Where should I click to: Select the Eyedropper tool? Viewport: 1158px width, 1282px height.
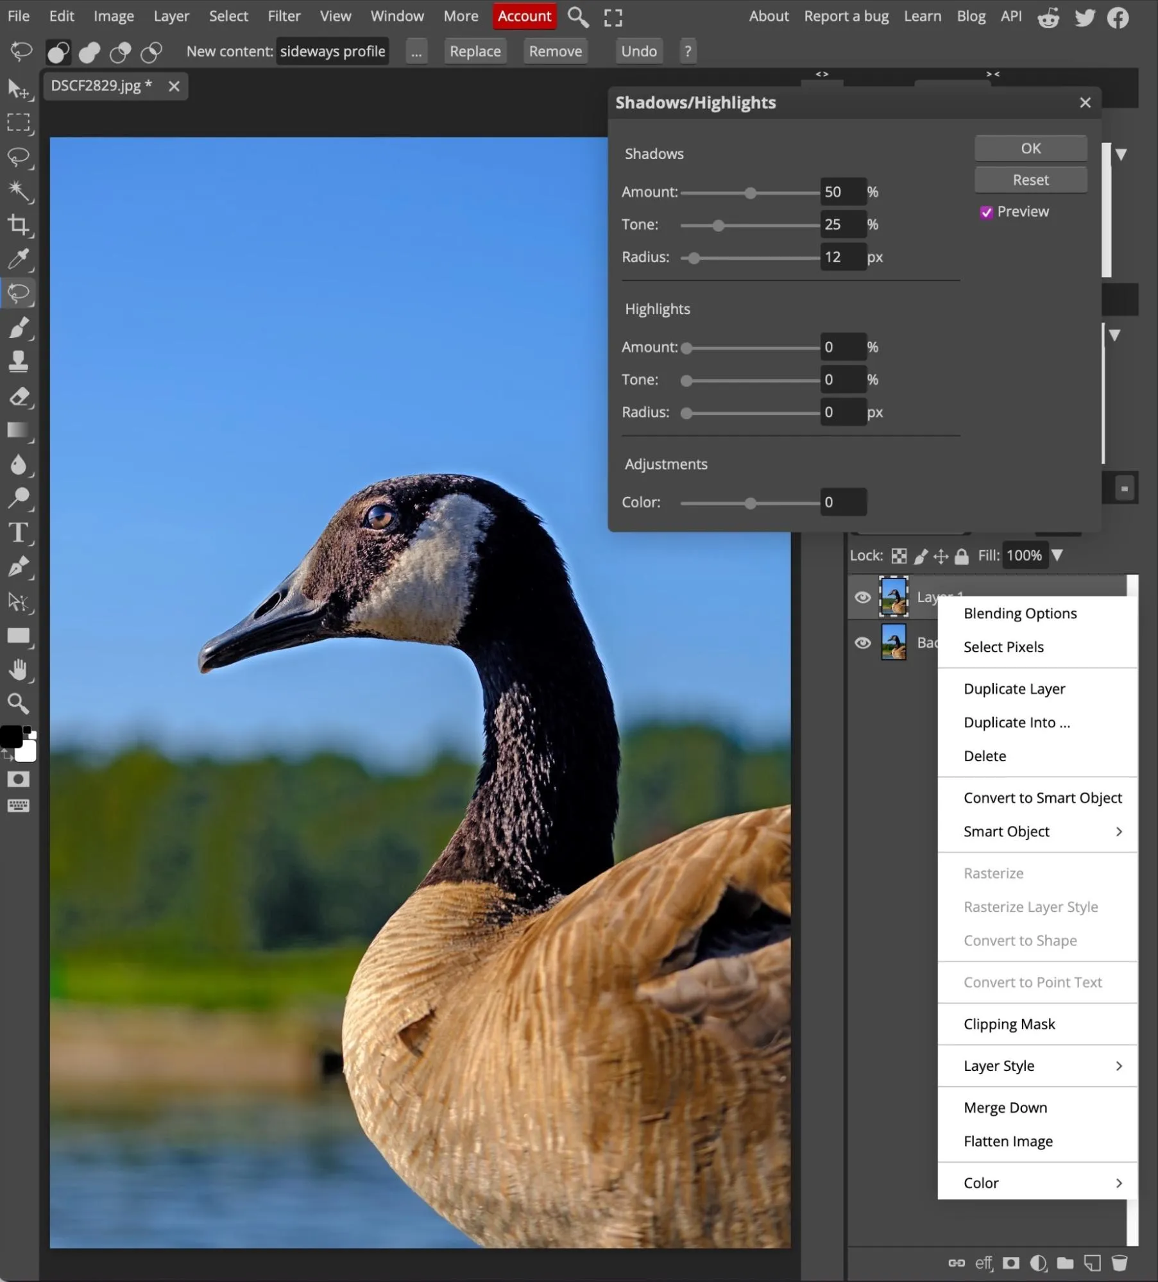pos(20,260)
